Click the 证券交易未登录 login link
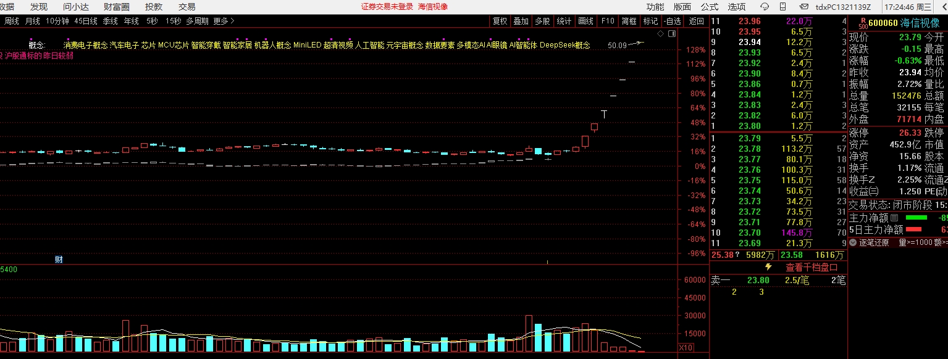 387,7
